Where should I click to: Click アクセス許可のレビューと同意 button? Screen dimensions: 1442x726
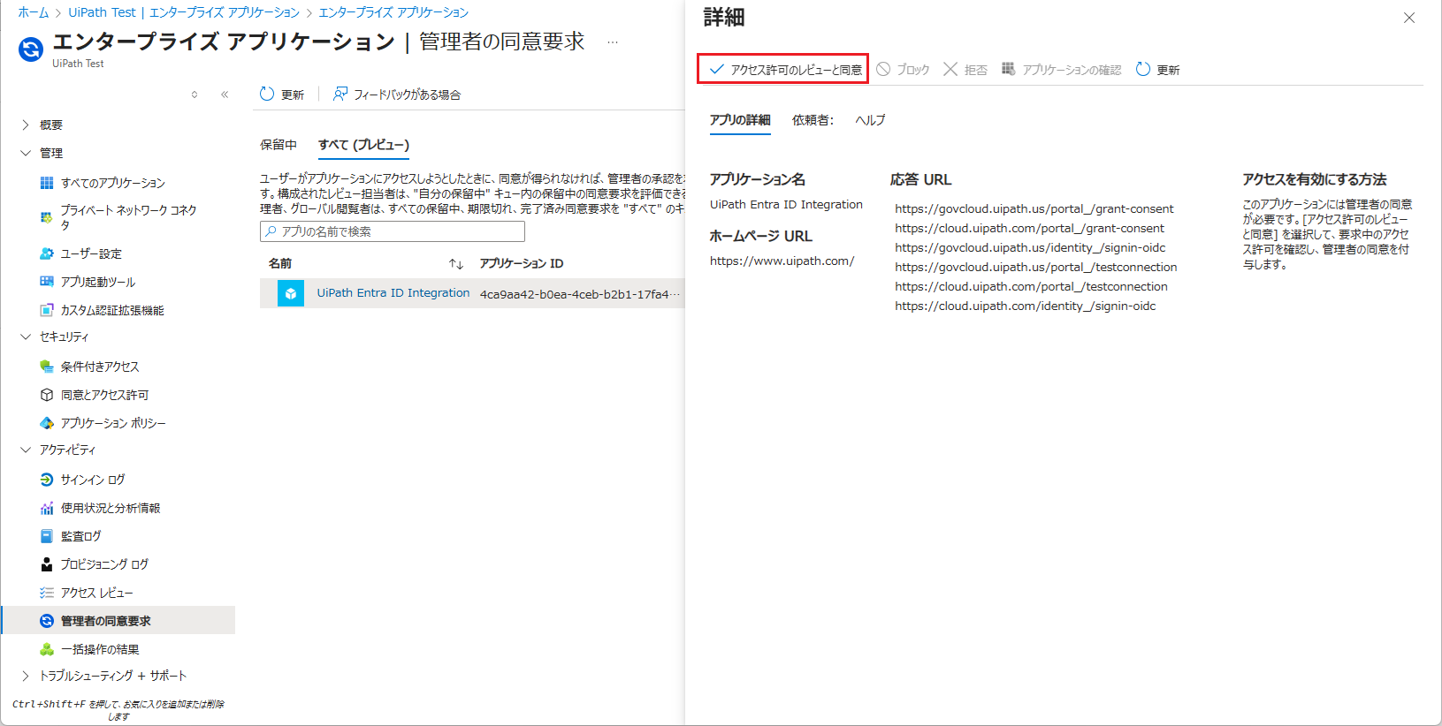783,69
